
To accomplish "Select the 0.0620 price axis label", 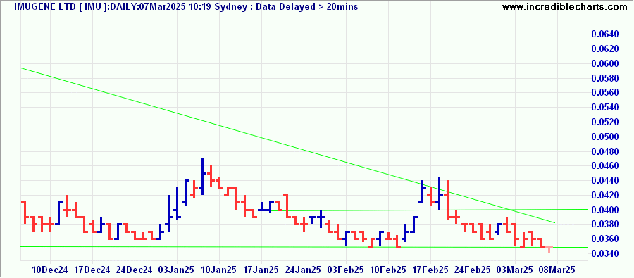I will point(605,49).
